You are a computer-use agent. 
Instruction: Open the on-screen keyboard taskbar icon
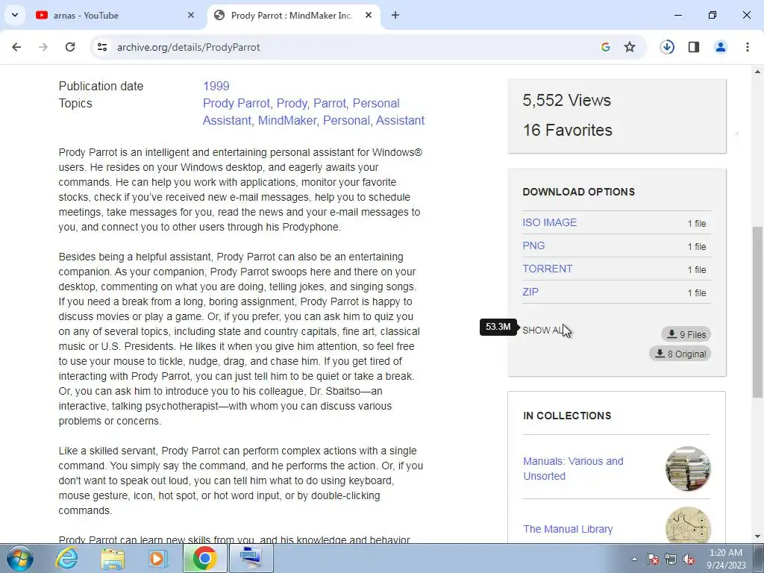tap(251, 558)
